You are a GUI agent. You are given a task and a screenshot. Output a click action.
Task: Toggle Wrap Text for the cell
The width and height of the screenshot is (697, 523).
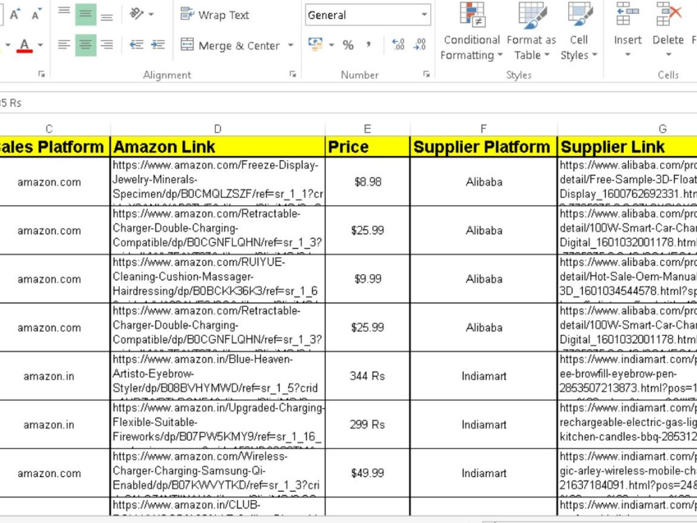tap(215, 15)
